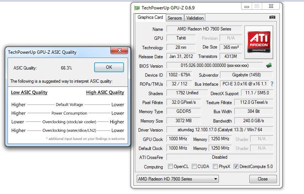Click the Default Voltage row label
Image resolution: width=304 pixels, height=194 pixels.
[x=69, y=105]
